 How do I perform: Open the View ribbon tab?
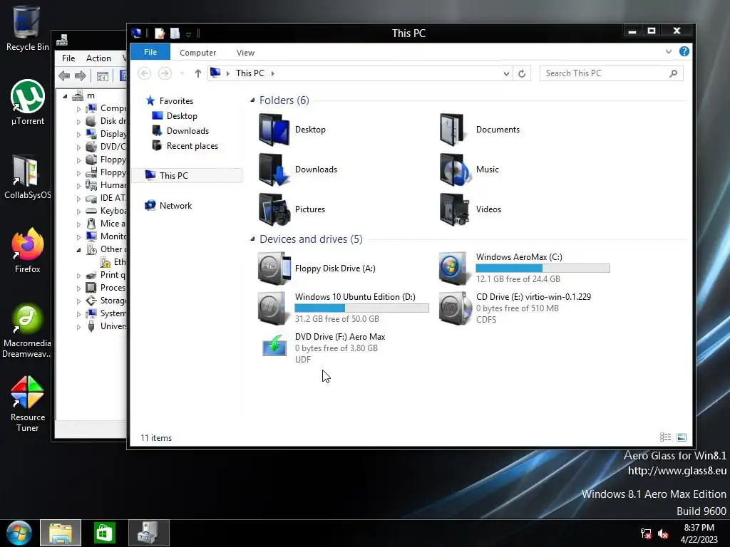tap(245, 53)
